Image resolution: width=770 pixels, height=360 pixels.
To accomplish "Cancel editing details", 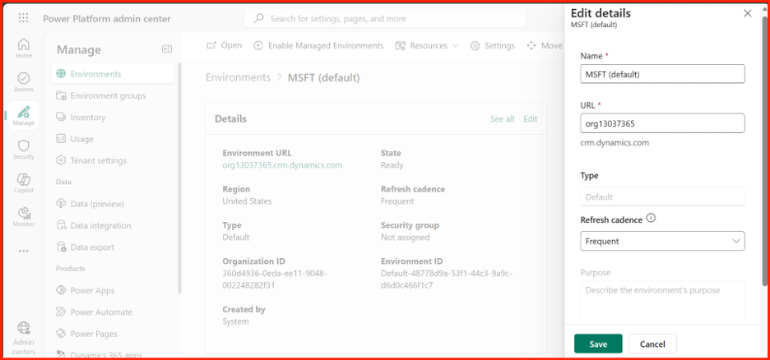I will click(x=652, y=344).
